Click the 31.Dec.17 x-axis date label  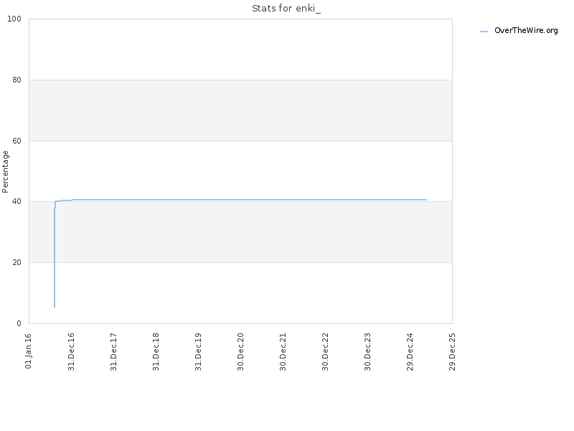[x=113, y=352]
